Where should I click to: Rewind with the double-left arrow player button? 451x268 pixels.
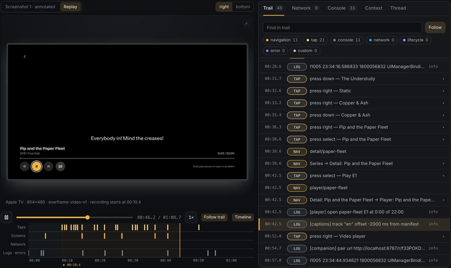pyautogui.click(x=25, y=166)
